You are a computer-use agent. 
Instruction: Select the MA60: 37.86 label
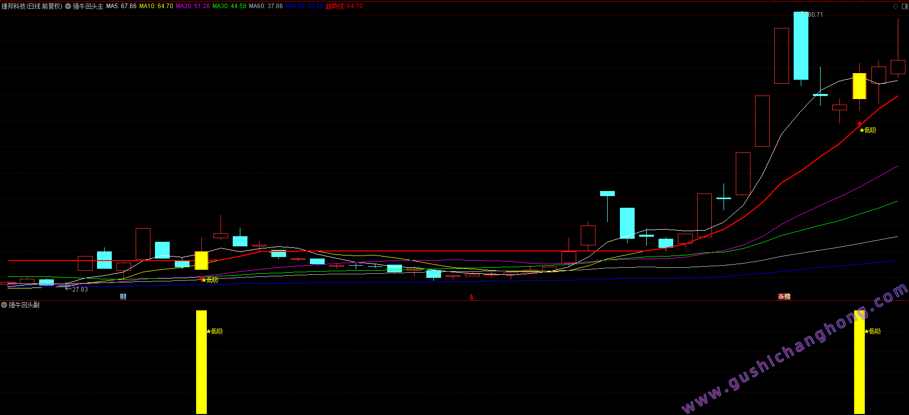(x=266, y=6)
